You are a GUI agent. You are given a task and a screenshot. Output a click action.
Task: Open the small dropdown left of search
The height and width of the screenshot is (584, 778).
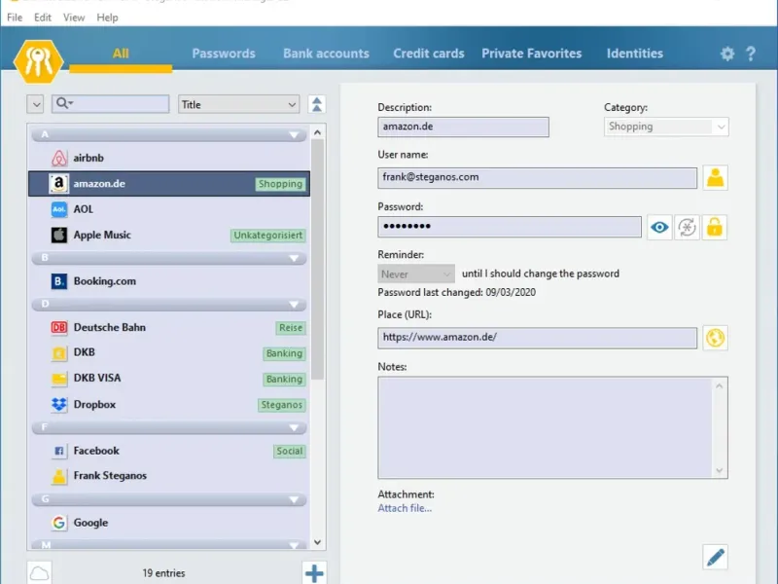pyautogui.click(x=35, y=104)
